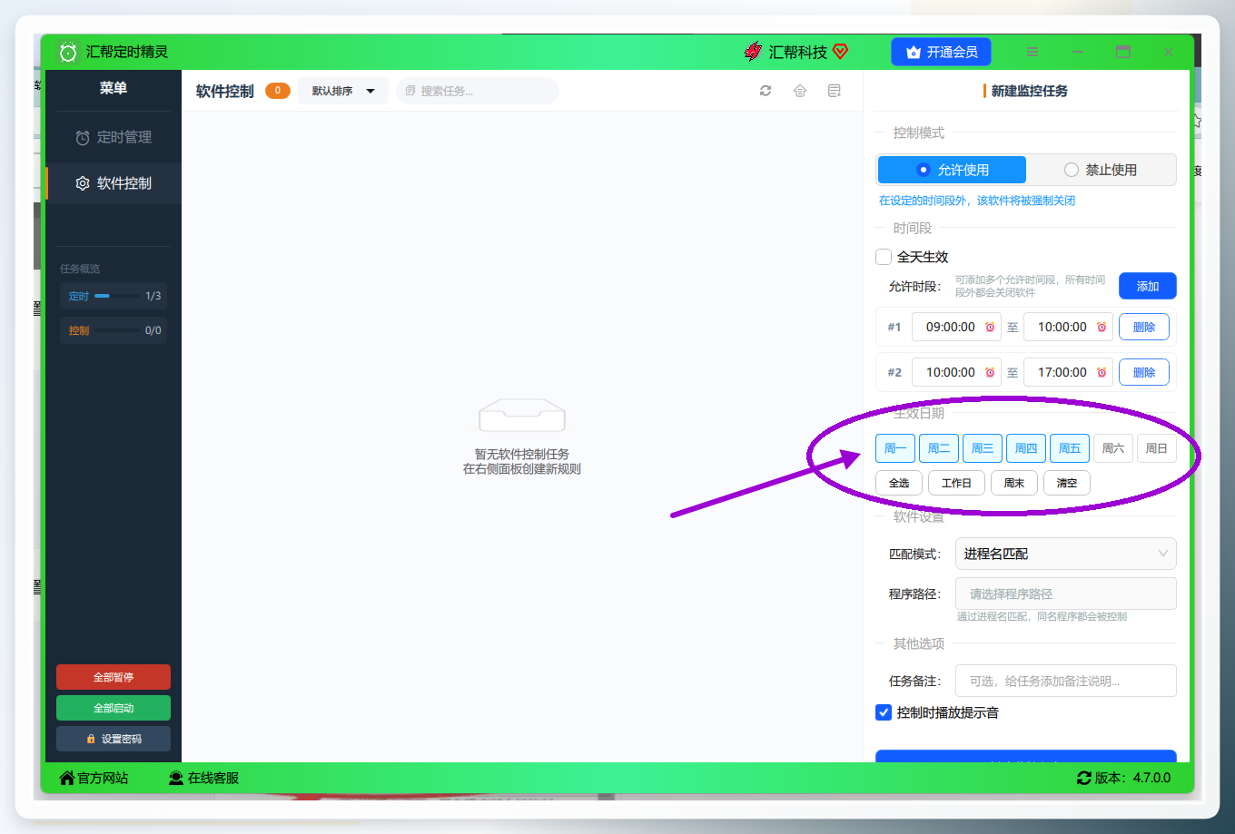1235x834 pixels.
Task: Click the list document icon in task toolbar
Action: [x=835, y=91]
